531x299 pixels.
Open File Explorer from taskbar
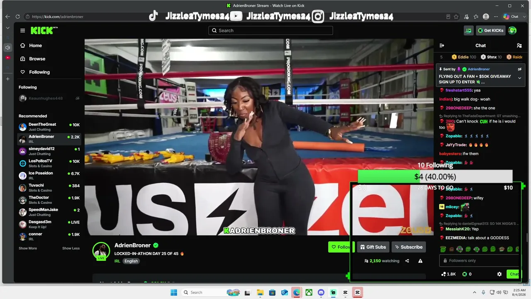[x=260, y=292]
